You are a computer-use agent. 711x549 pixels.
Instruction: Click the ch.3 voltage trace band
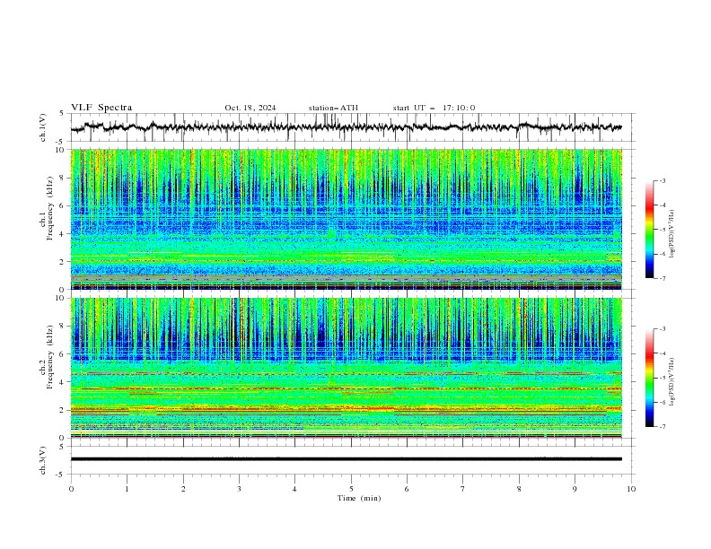347,459
